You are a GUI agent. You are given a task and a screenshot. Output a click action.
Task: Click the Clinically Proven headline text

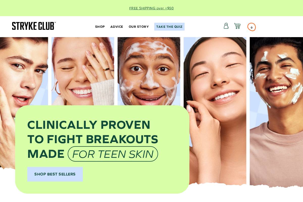[89, 125]
